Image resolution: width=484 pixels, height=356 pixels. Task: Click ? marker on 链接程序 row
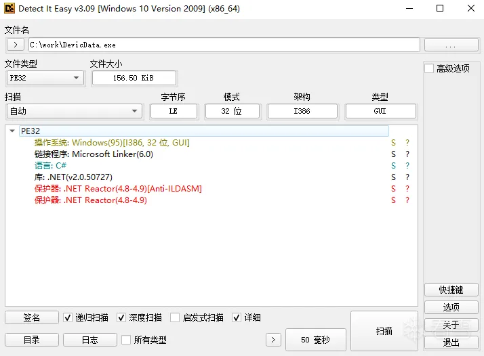click(407, 154)
